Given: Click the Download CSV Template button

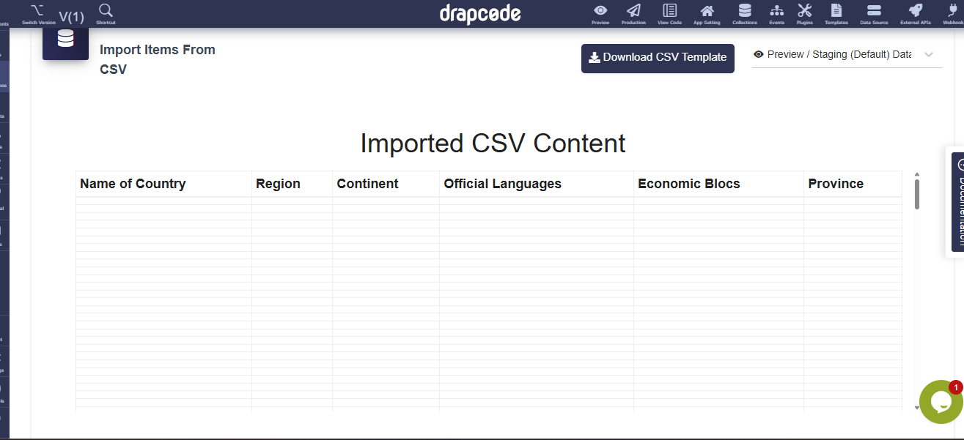Looking at the screenshot, I should 658,58.
